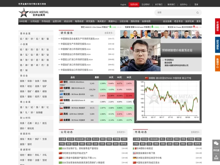Click green down arrow in 电解镍 ticker
Image resolution: width=220 pixels, height=165 pixels.
click(152, 27)
